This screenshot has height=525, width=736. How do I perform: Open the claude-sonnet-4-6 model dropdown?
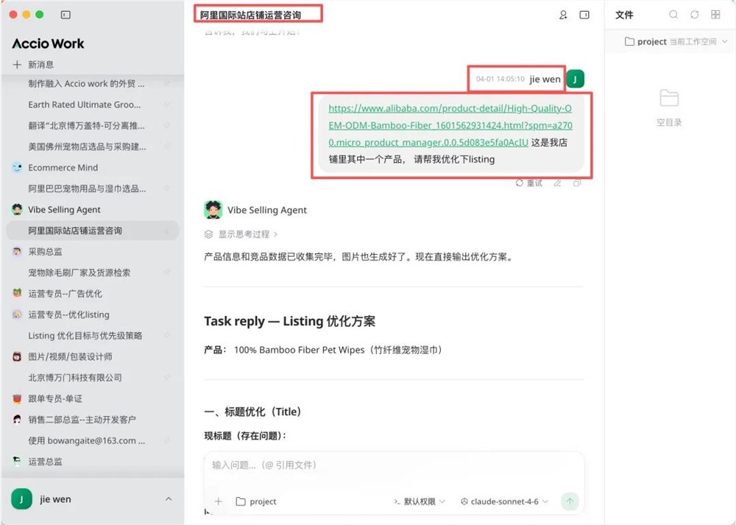tap(503, 501)
